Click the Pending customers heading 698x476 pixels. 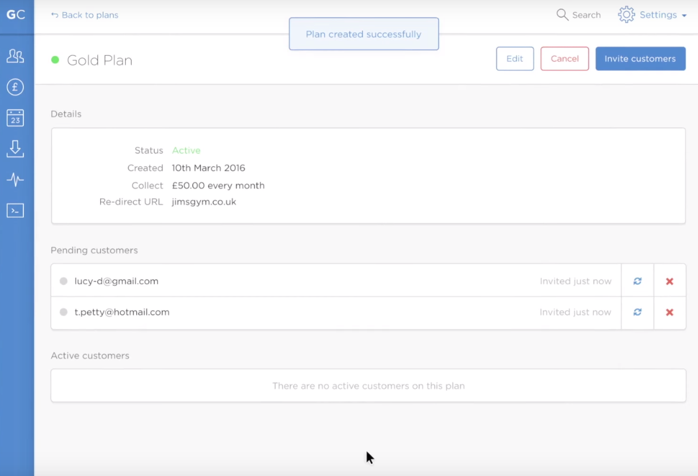pyautogui.click(x=94, y=250)
